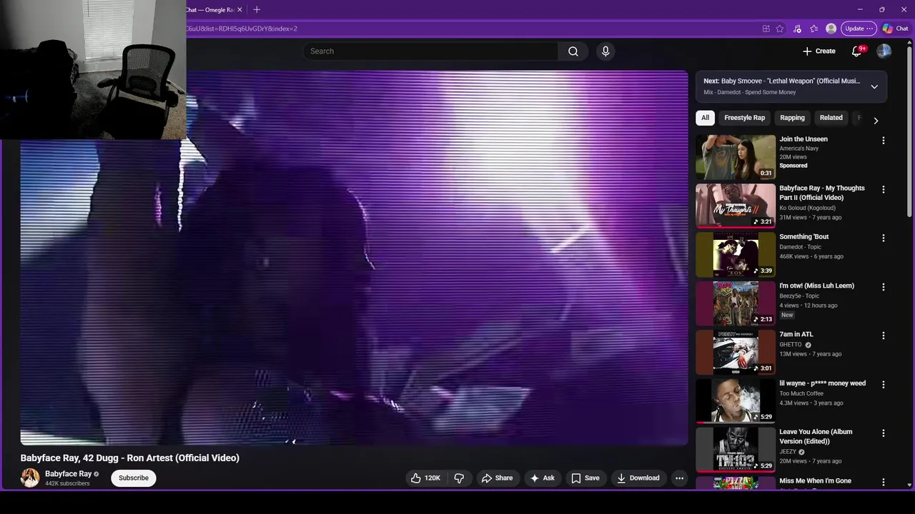The image size is (915, 514).
Task: Open YouTube notifications bell
Action: coord(857,51)
